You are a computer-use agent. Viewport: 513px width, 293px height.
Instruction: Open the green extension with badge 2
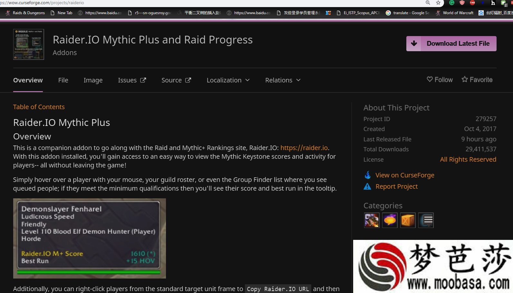point(504,3)
